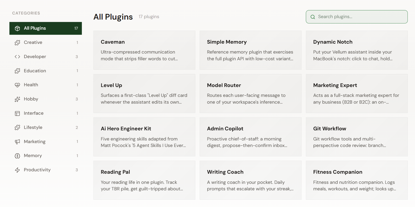Click the Lifestyle category label
The image size is (415, 207).
pos(33,127)
